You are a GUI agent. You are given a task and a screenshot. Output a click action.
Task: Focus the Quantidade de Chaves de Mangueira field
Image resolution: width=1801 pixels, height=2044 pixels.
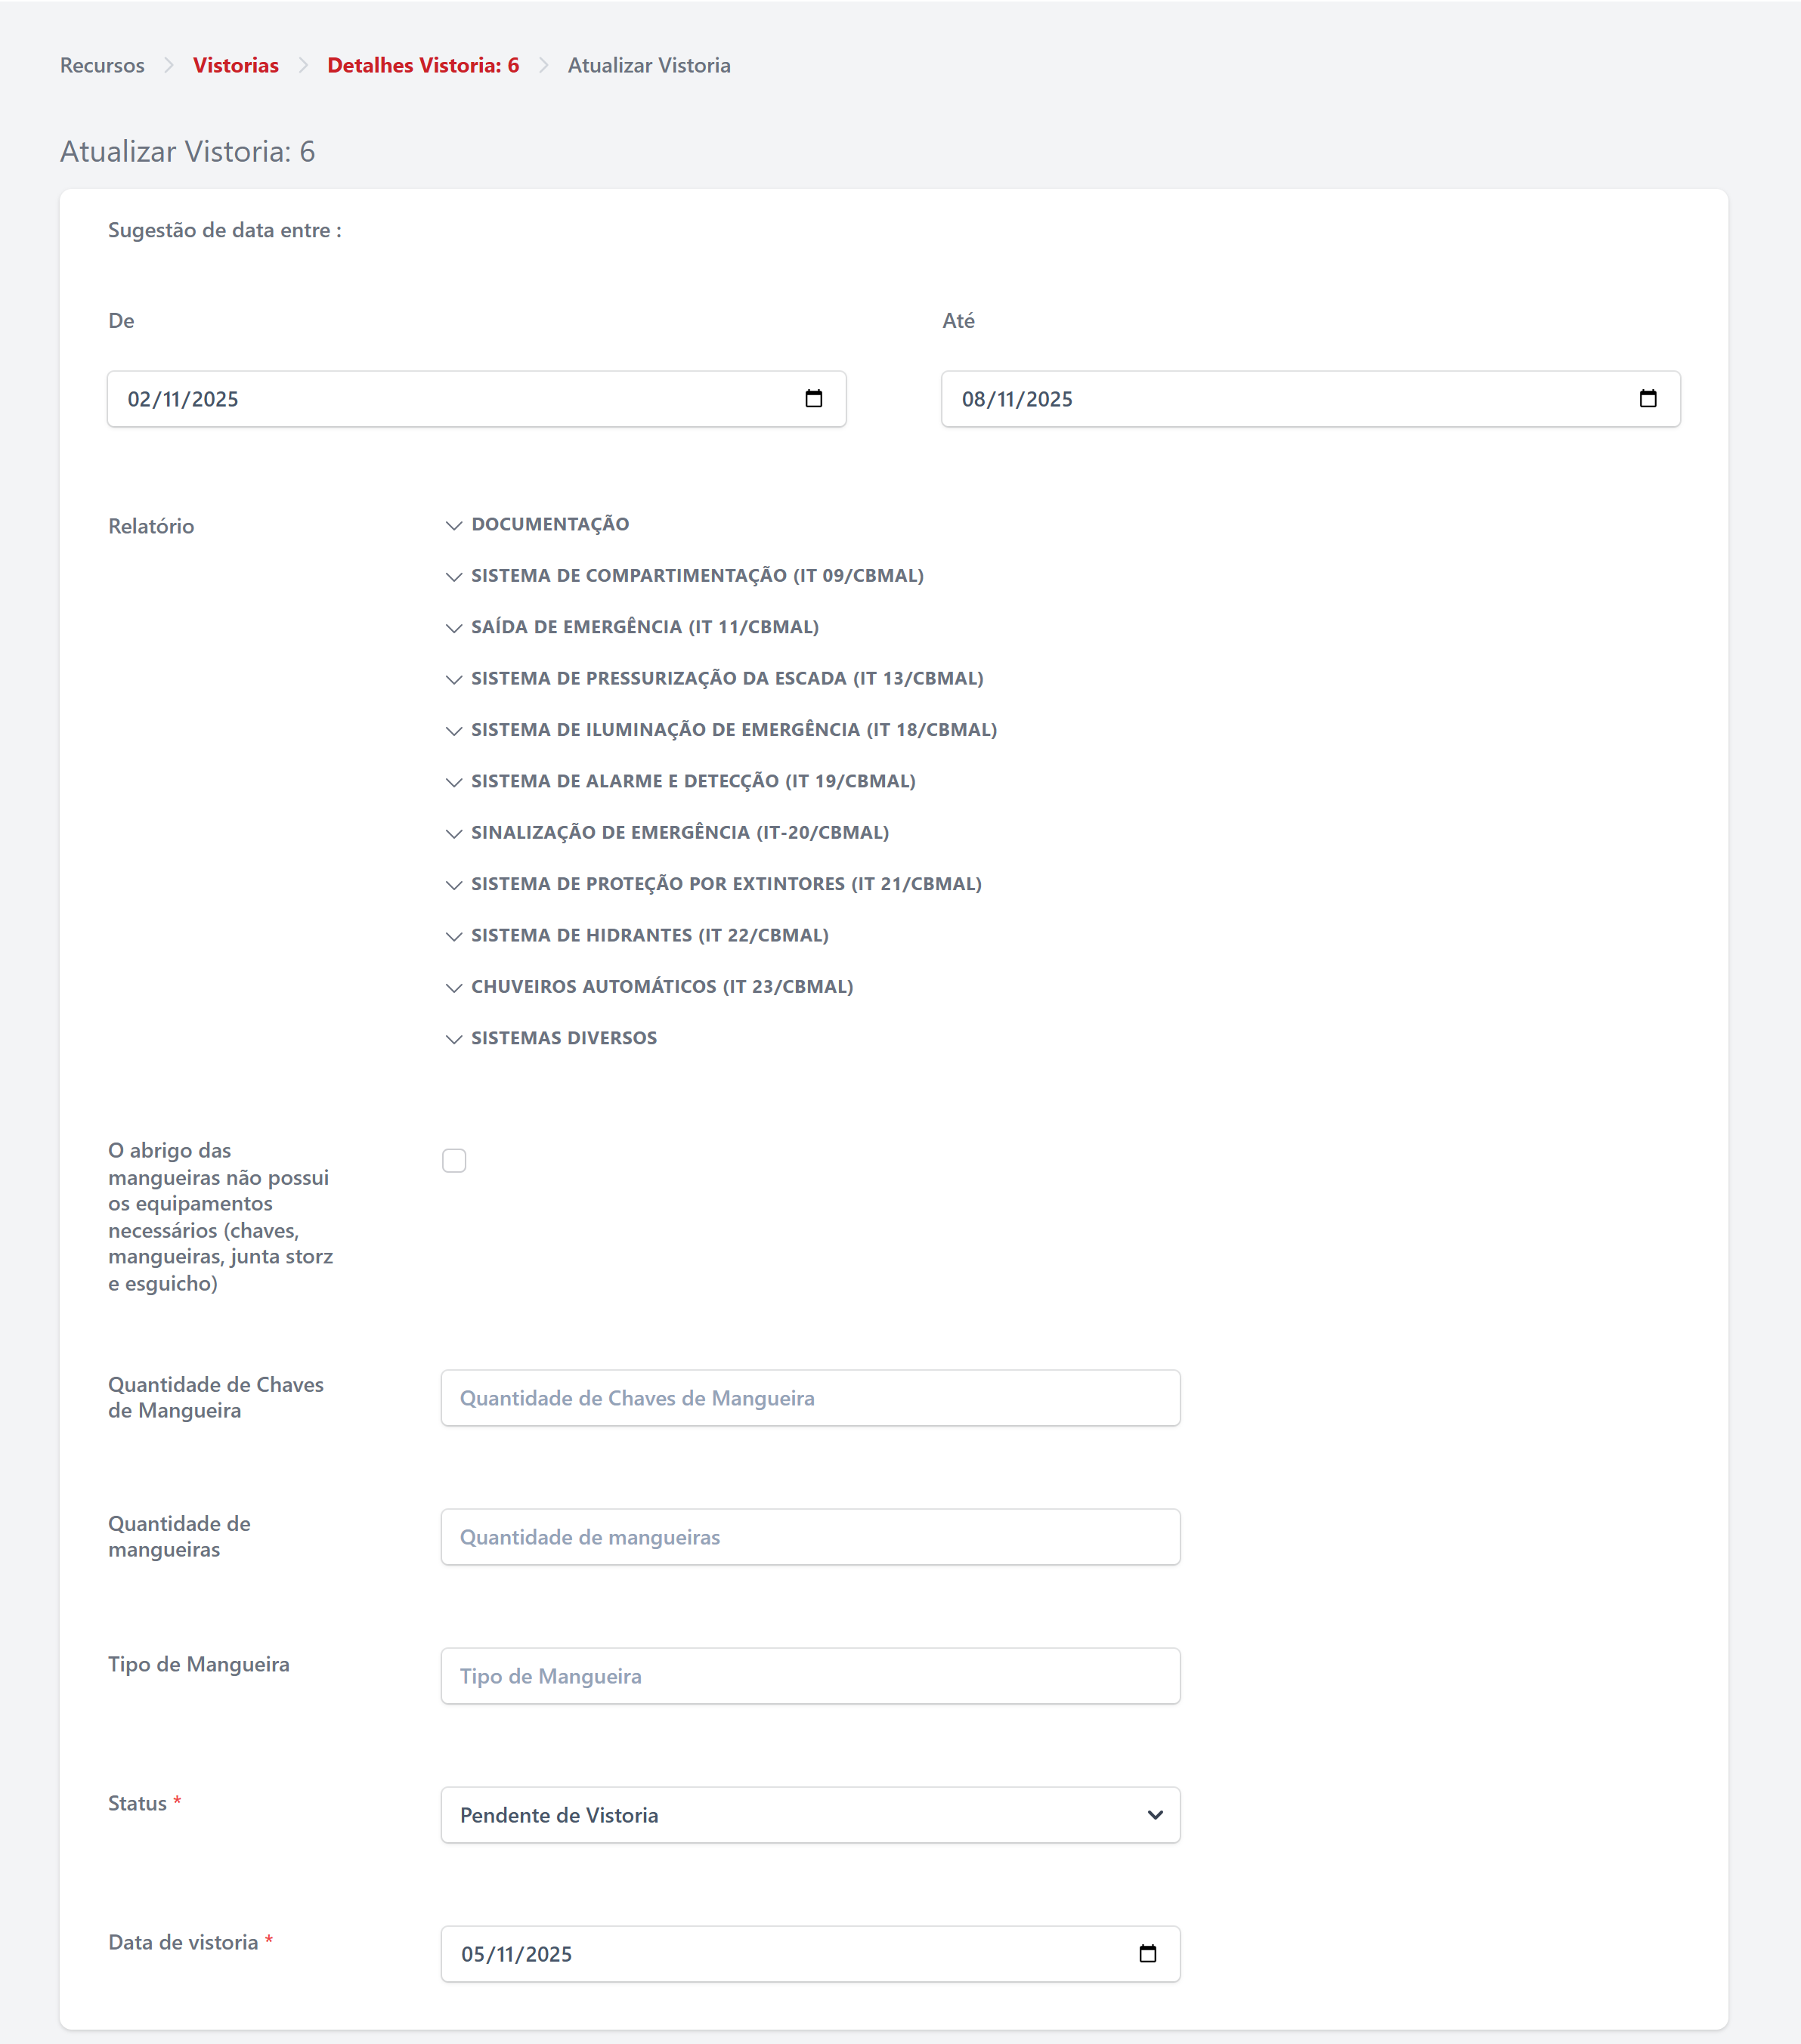click(810, 1397)
